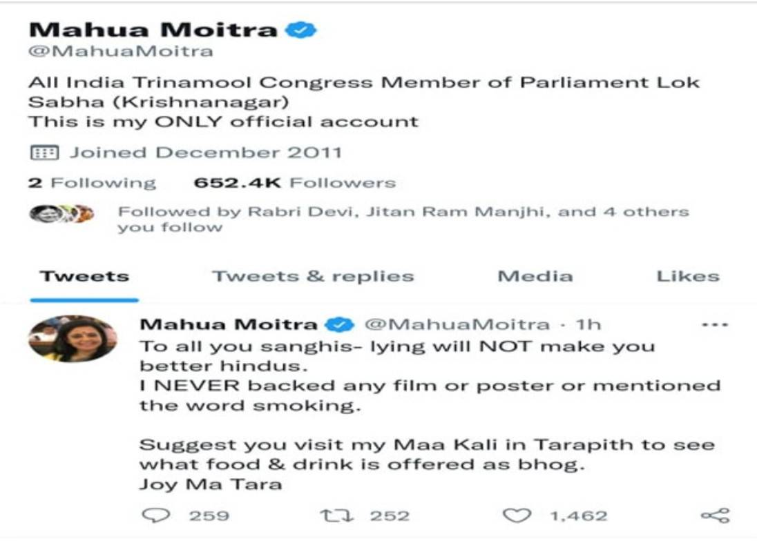Click the verified badge in the tweet header
This screenshot has height=541, width=757.
click(x=343, y=324)
